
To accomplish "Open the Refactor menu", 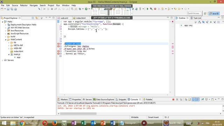I will pos(24,6).
